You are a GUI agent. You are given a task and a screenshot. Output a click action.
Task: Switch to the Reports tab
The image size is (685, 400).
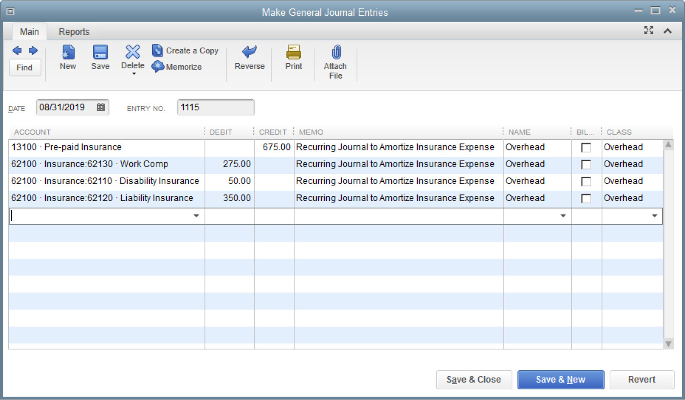[74, 32]
